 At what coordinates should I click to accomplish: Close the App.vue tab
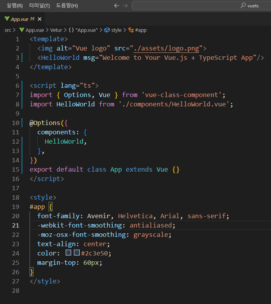tap(40, 19)
